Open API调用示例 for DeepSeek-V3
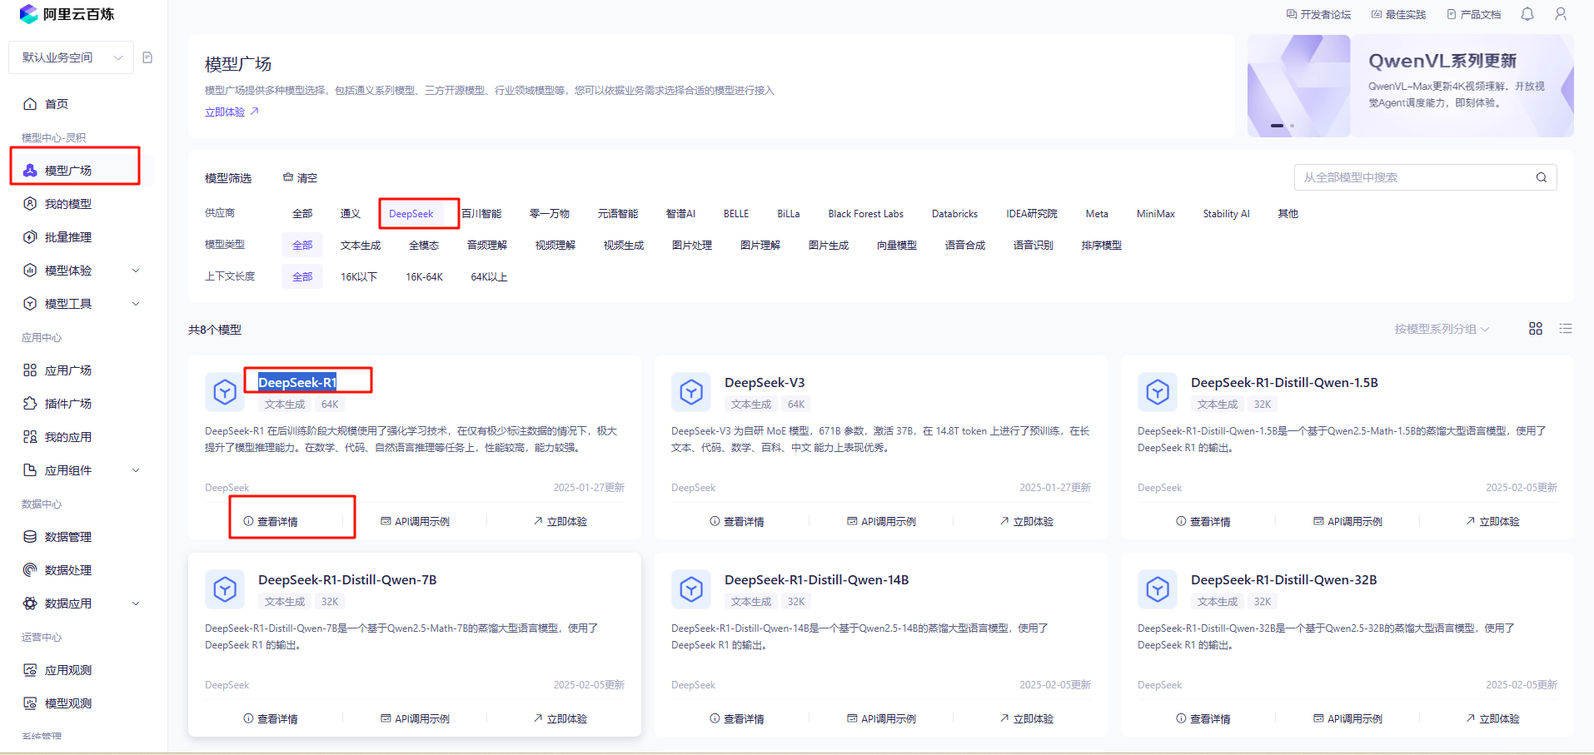 (x=881, y=521)
